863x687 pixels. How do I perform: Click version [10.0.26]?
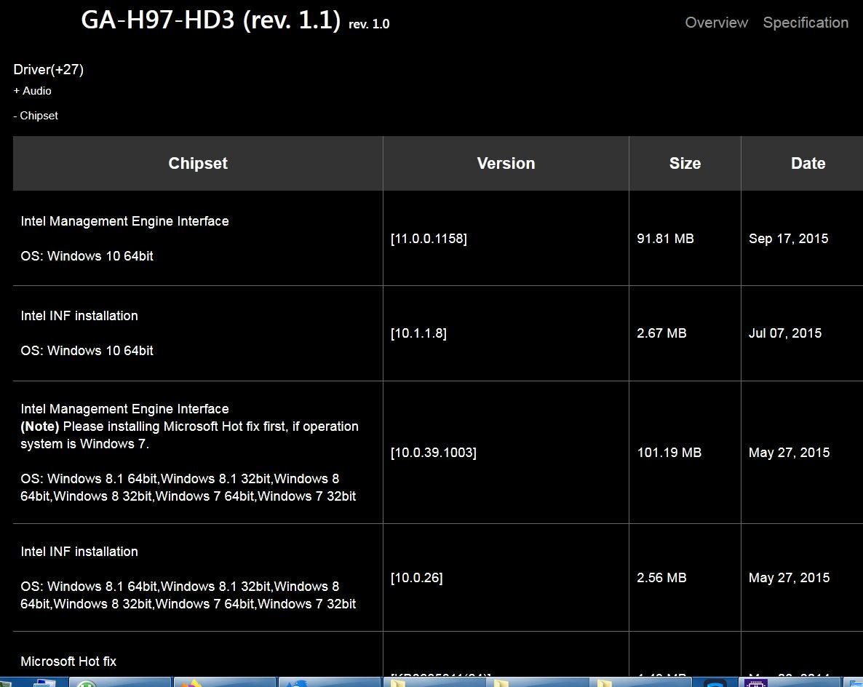click(416, 577)
